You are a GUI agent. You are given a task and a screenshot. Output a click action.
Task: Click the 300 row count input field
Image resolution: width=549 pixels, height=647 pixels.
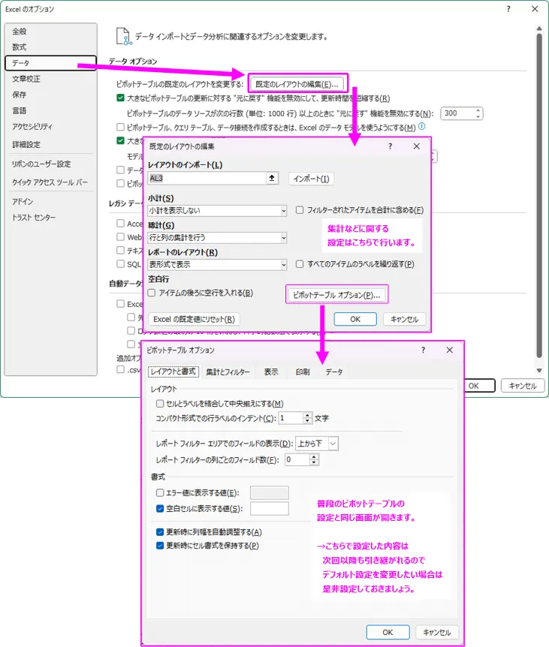click(458, 113)
